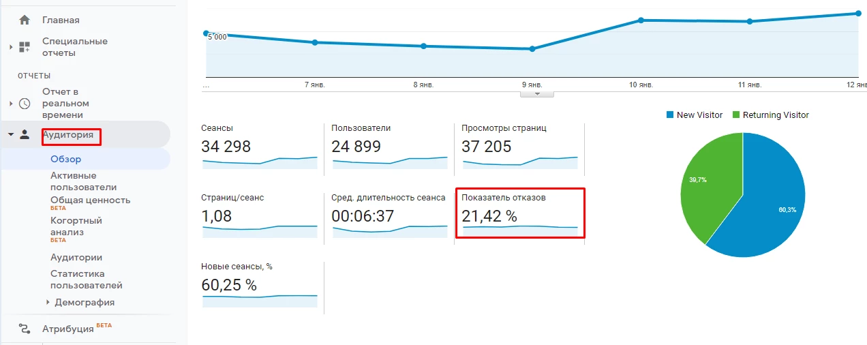Click the Returning Visitor green legend swatch
Image resolution: width=867 pixels, height=345 pixels.
[x=735, y=115]
